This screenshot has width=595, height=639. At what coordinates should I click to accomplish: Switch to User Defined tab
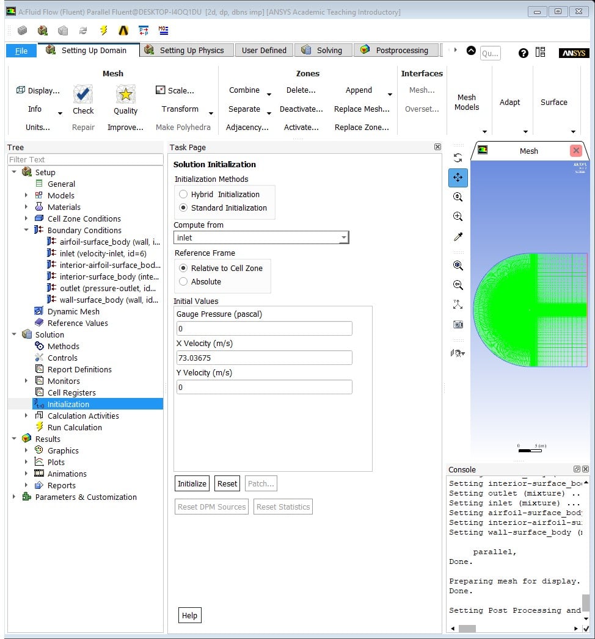tap(264, 50)
